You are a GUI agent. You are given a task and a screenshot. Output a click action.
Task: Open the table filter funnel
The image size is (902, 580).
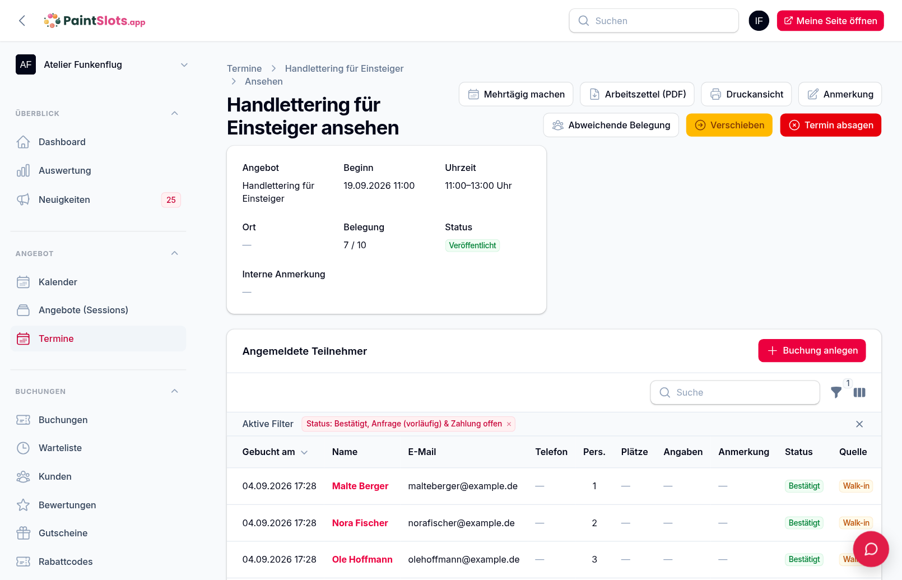click(836, 392)
